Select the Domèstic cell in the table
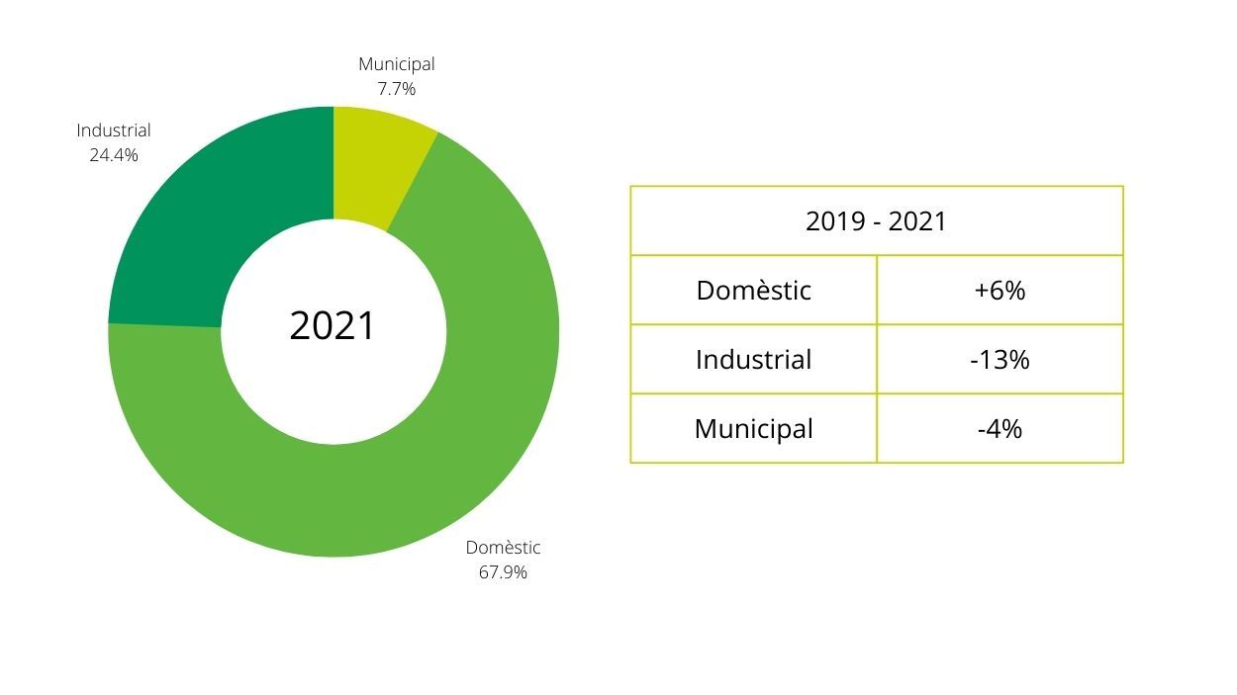 pyautogui.click(x=753, y=291)
